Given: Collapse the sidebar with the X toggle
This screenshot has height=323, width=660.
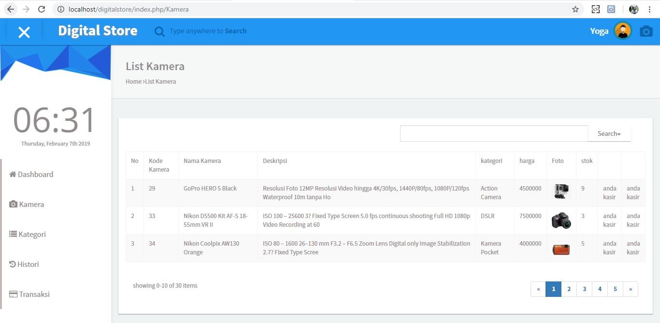Looking at the screenshot, I should pos(23,31).
